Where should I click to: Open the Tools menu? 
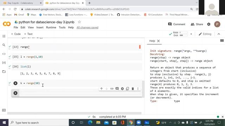click(x=62, y=27)
